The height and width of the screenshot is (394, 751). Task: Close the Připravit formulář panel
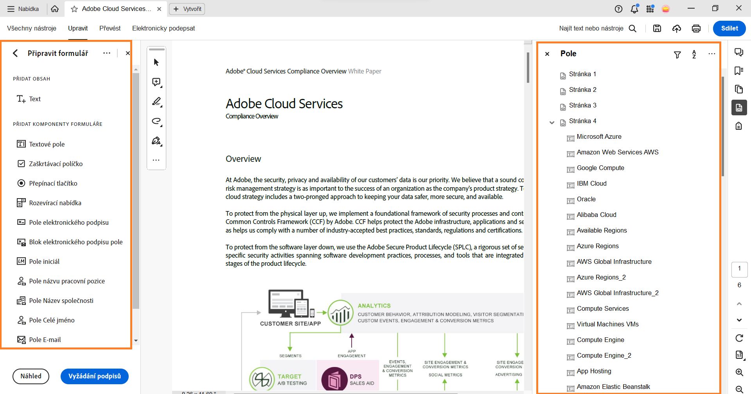pyautogui.click(x=128, y=53)
